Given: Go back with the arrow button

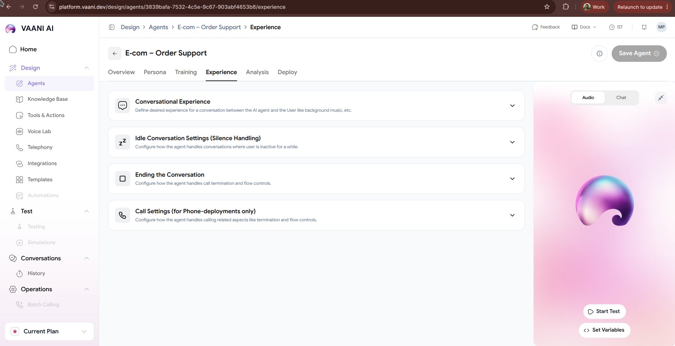Looking at the screenshot, I should [115, 53].
